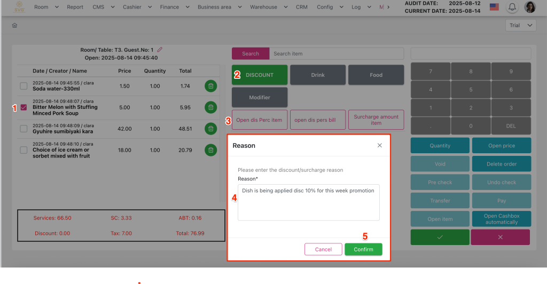
Task: Remove the ice cream sorbet item via trash icon
Action: click(x=211, y=150)
